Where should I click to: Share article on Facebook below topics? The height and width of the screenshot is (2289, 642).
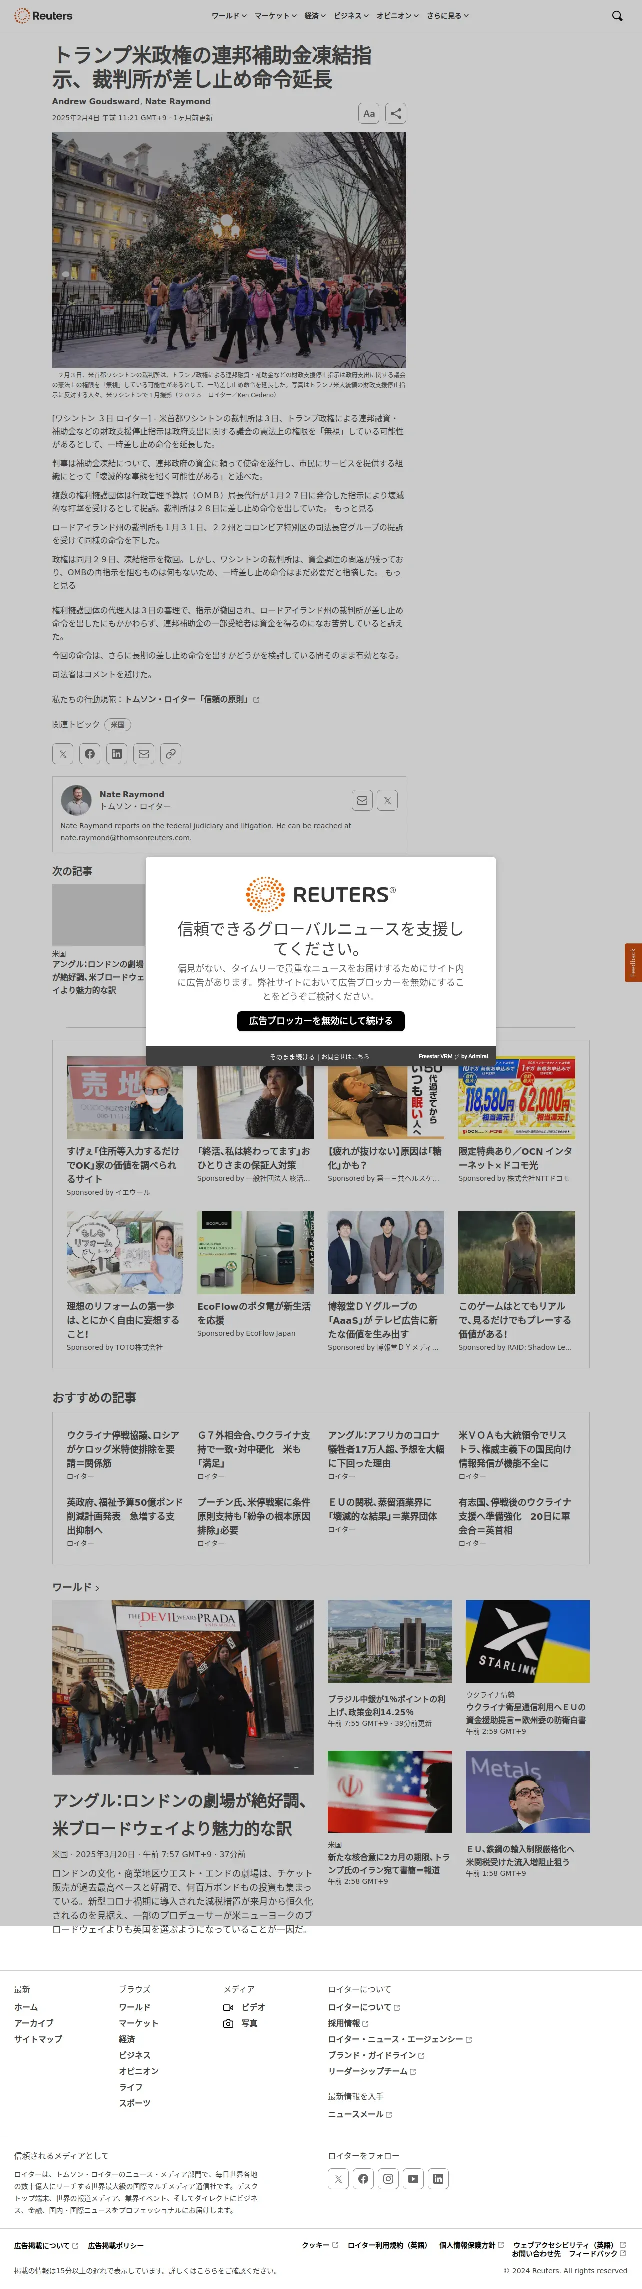90,754
